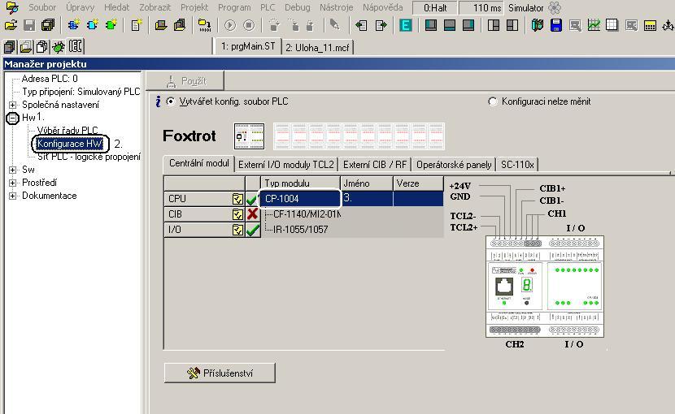
Task: Click the Jméno column header
Action: (366, 183)
